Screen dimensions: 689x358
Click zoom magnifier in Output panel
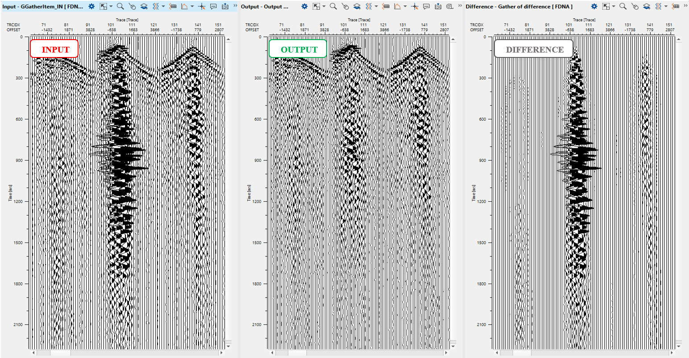[333, 6]
